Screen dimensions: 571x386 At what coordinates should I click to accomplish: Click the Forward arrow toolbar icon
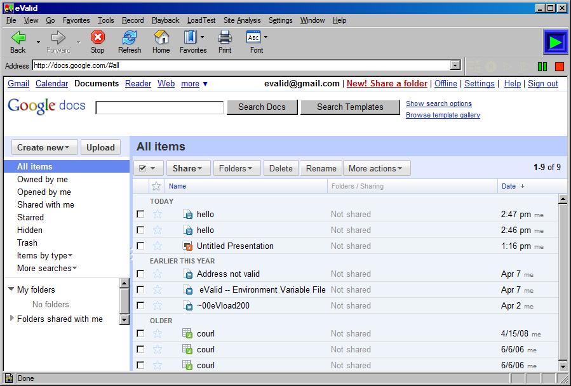pyautogui.click(x=58, y=37)
